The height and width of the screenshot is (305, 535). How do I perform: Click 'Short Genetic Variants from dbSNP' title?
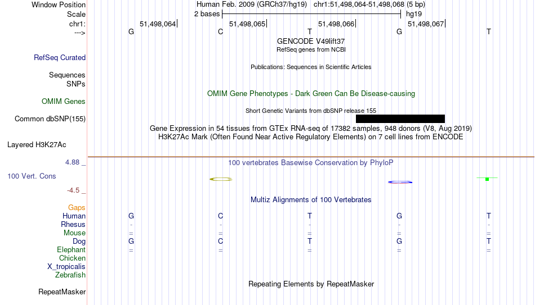(311, 111)
